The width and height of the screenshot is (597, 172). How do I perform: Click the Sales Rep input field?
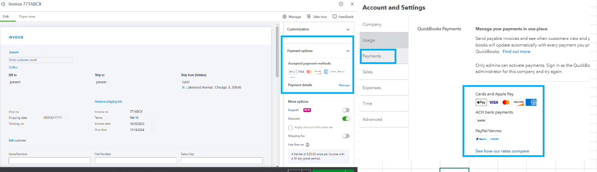pos(222,161)
